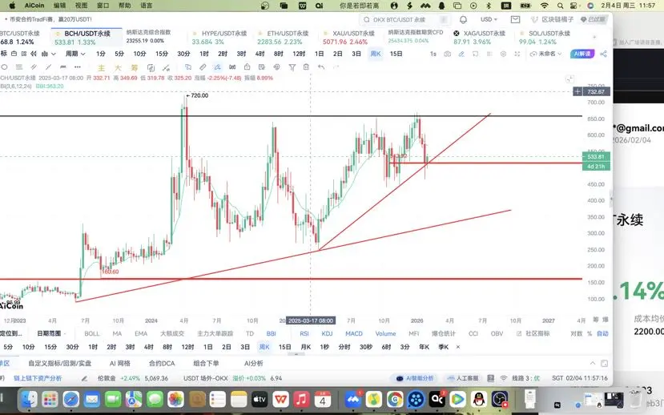Image resolution: width=664 pixels, height=415 pixels.
Task: Enable the BOLL indicator
Action: coord(92,334)
